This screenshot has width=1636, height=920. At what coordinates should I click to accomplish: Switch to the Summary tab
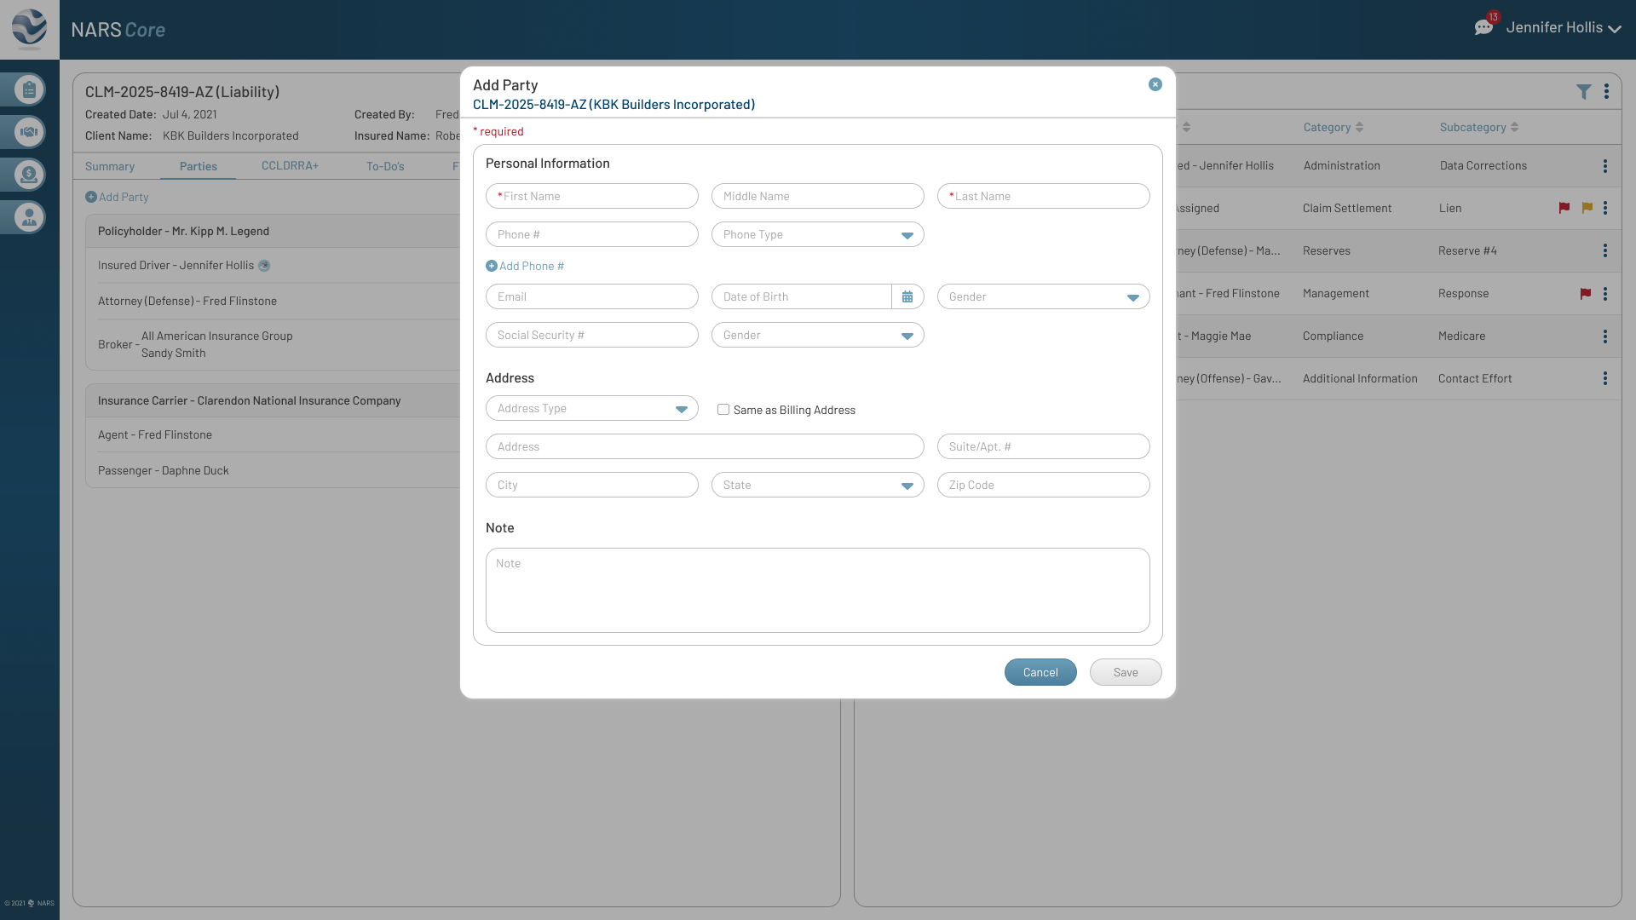point(109,166)
